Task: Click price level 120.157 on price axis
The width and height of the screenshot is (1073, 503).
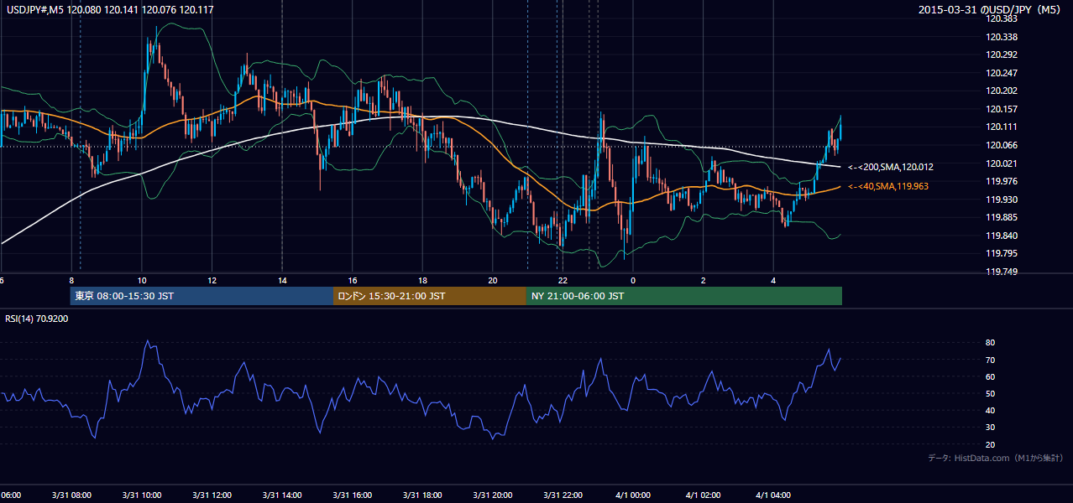Action: (x=1001, y=109)
